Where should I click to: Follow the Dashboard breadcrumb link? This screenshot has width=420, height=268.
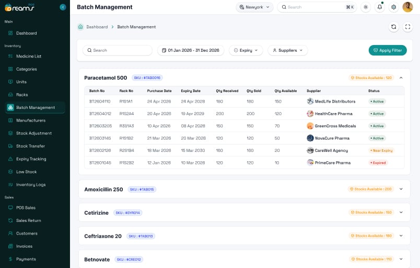(x=97, y=27)
